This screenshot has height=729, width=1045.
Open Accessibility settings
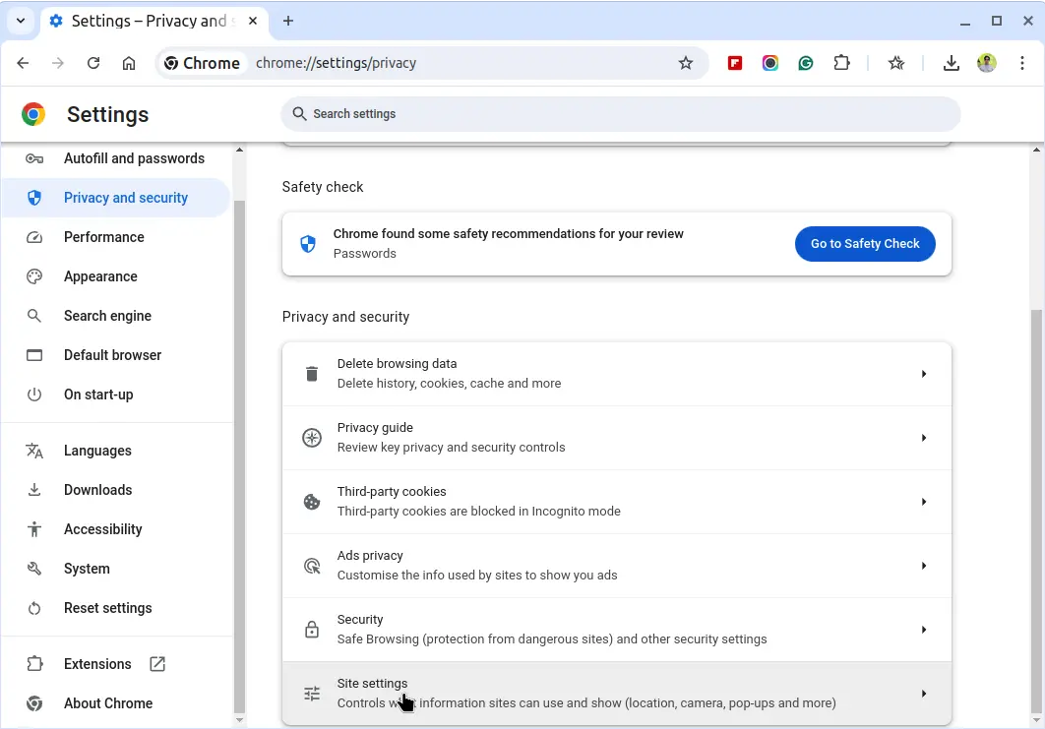point(115,529)
